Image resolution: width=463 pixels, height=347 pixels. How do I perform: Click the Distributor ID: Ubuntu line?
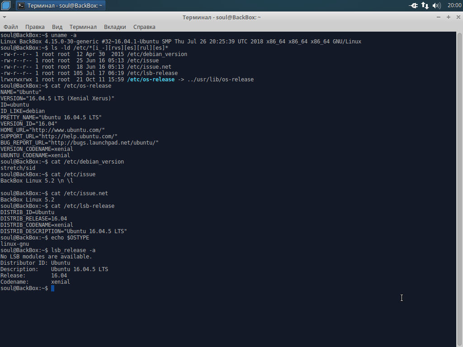click(35, 263)
